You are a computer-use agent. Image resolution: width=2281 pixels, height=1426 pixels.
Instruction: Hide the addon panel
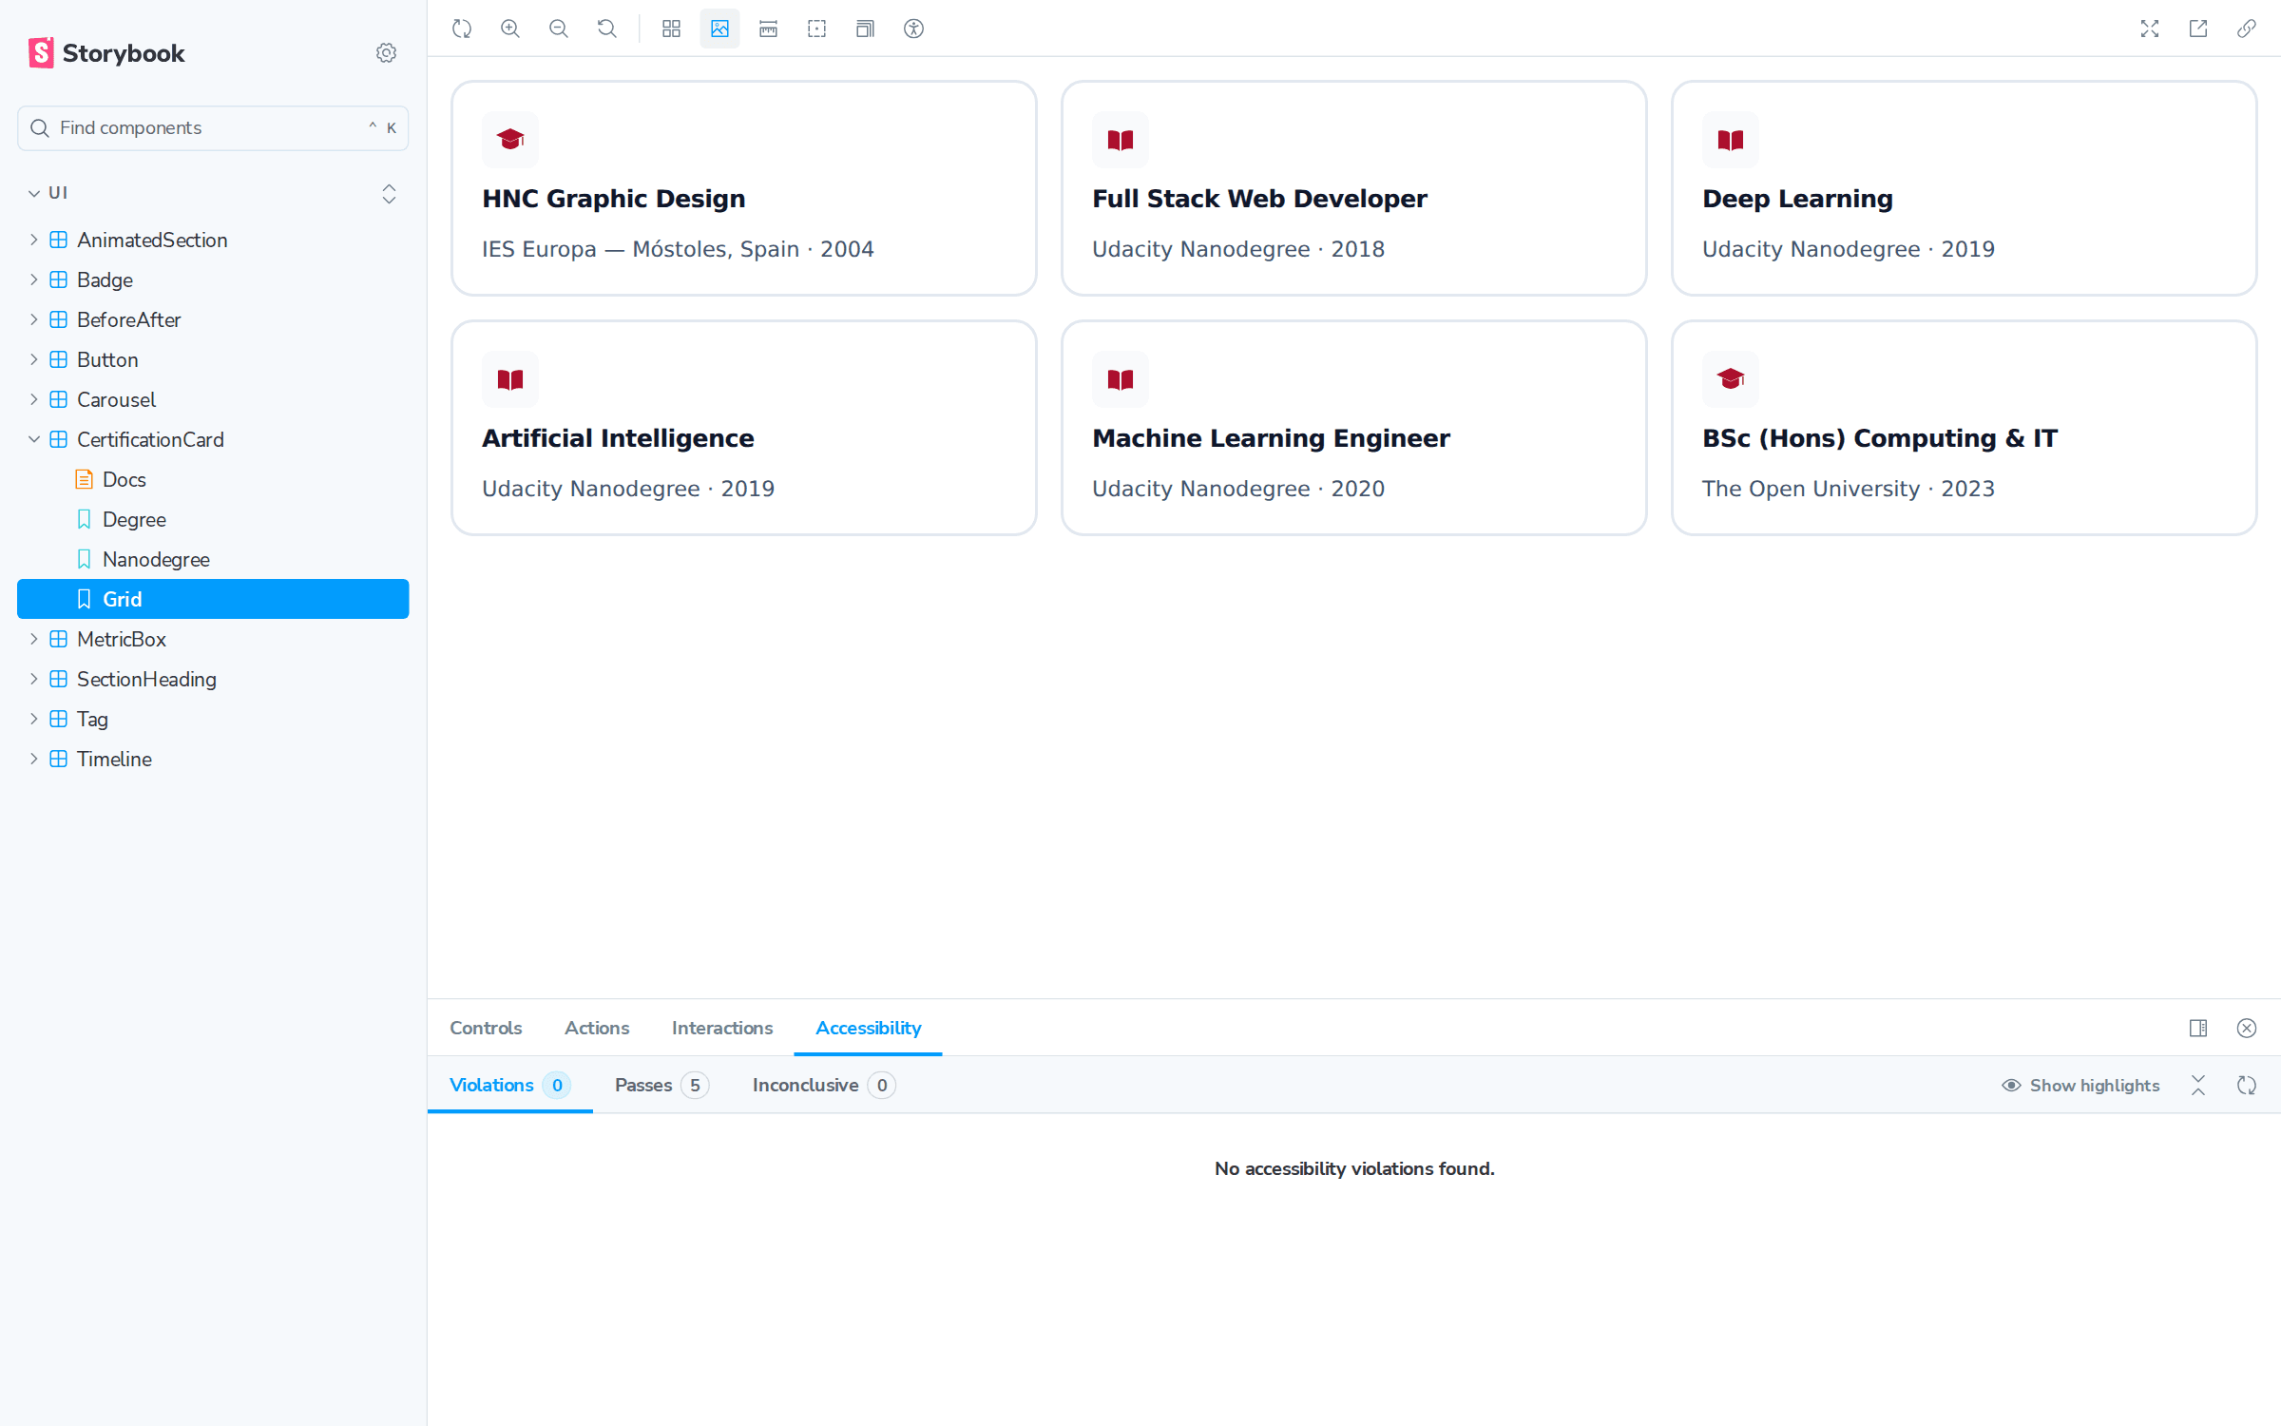pos(2247,1028)
